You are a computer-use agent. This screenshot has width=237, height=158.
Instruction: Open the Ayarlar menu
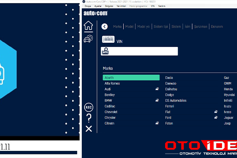click(x=98, y=6)
